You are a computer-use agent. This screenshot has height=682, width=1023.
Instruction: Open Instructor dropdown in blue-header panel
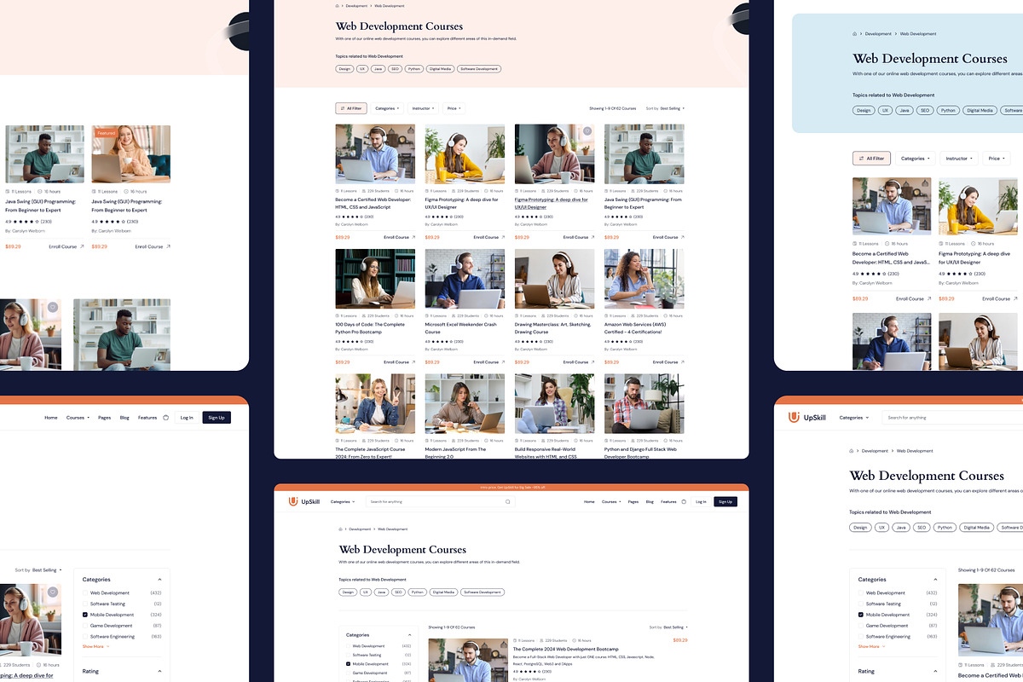coord(959,159)
